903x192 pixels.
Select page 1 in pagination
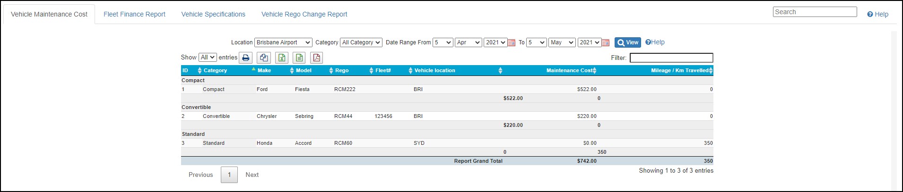tap(229, 175)
